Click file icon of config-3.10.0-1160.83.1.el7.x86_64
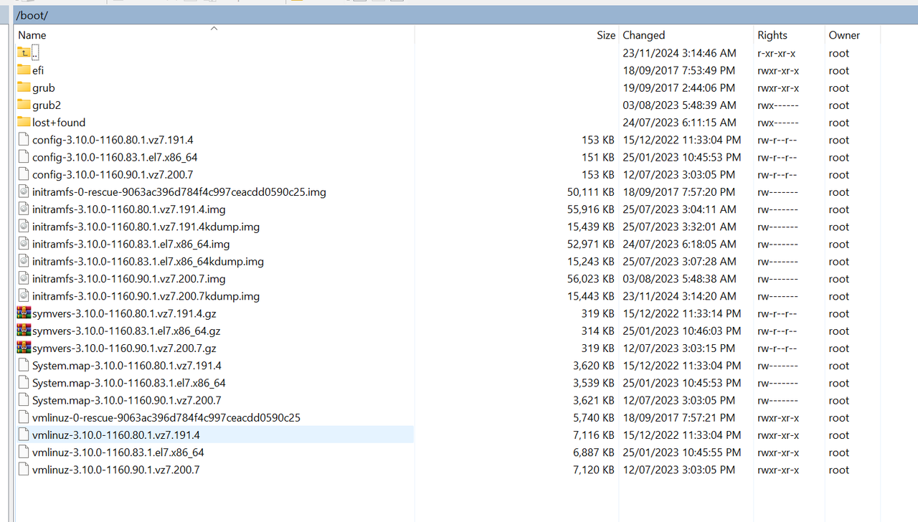This screenshot has height=522, width=918. pos(24,157)
